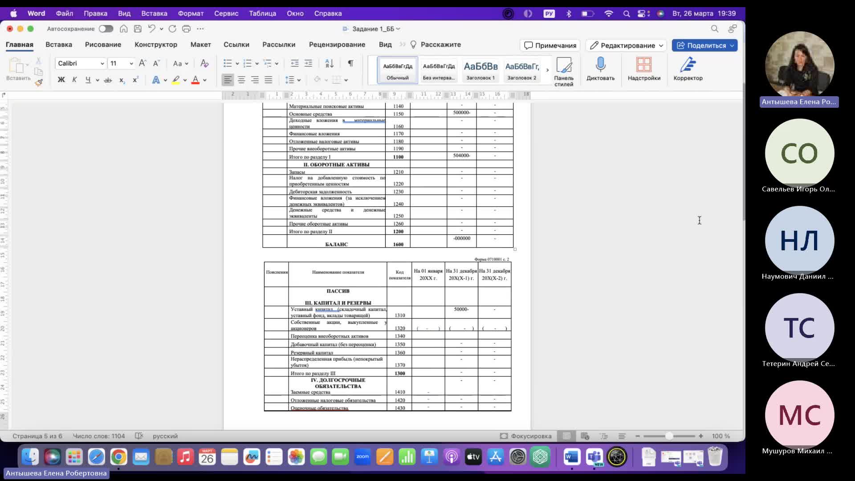This screenshot has height=481, width=855.
Task: Open Надстройки add-ins
Action: point(644,69)
